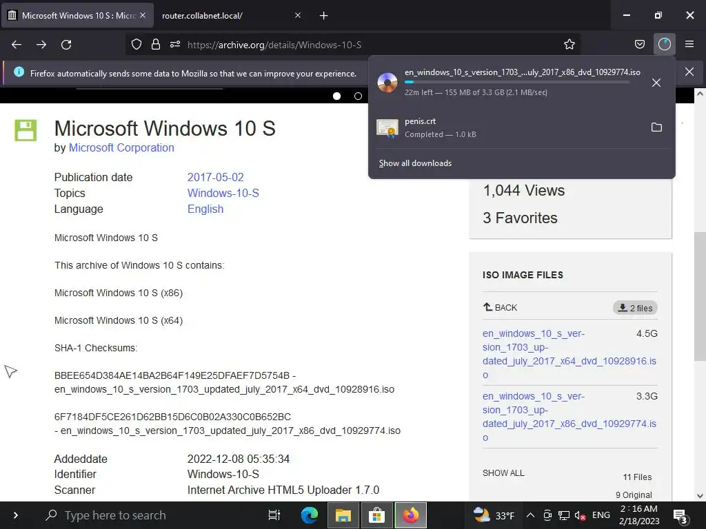
Task: Show all downloads
Action: [415, 163]
